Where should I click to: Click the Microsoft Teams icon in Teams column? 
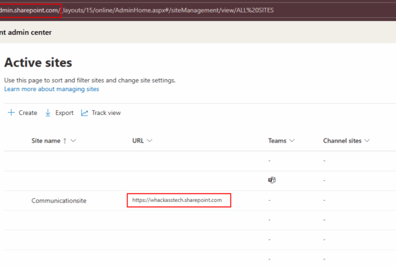[x=272, y=180]
